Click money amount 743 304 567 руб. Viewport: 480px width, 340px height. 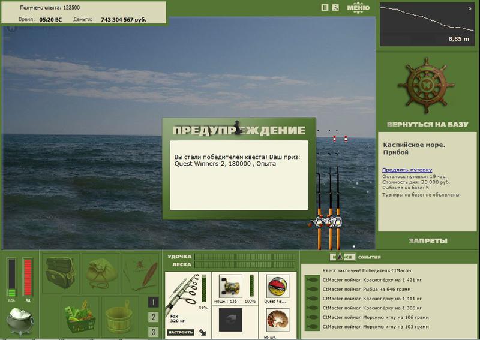[x=124, y=20]
